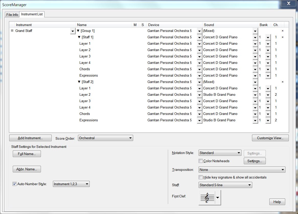Select the Instrument List tab
The height and width of the screenshot is (214, 298).
pos(32,14)
